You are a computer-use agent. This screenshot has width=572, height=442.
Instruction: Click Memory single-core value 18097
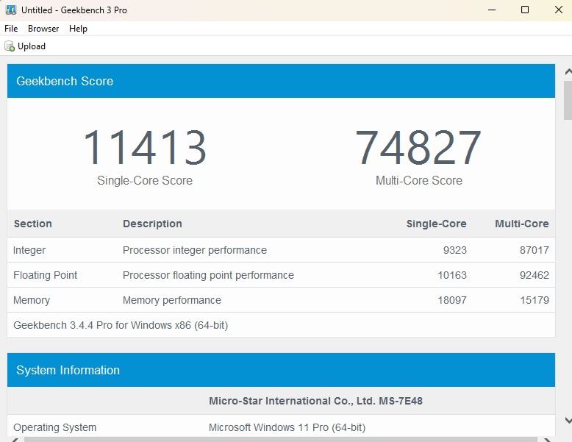[452, 300]
